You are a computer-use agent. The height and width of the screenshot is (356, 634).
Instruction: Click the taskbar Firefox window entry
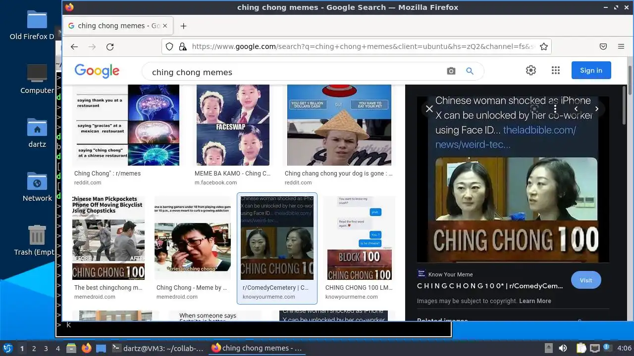[x=256, y=348]
